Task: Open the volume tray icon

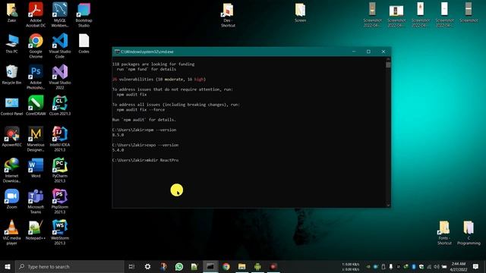Action: (x=437, y=266)
